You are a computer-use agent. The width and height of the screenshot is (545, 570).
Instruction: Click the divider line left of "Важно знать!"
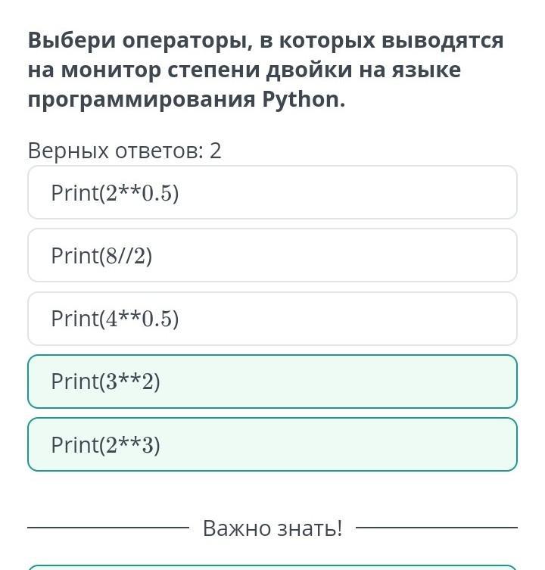(108, 527)
